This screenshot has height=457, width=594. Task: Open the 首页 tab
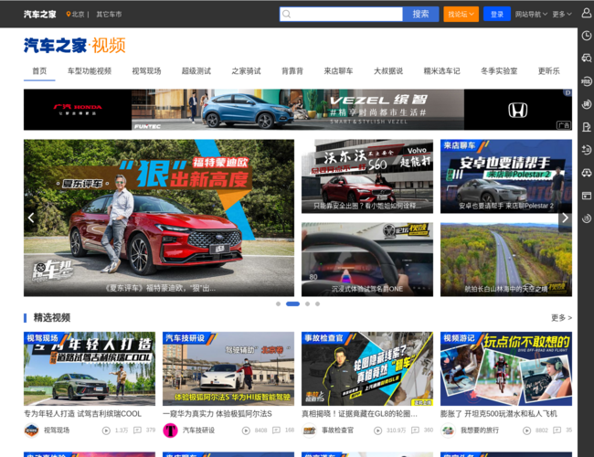(x=39, y=71)
